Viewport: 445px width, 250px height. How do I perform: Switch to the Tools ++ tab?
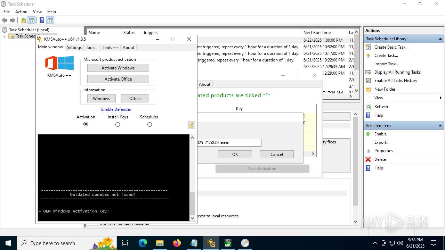(x=110, y=48)
